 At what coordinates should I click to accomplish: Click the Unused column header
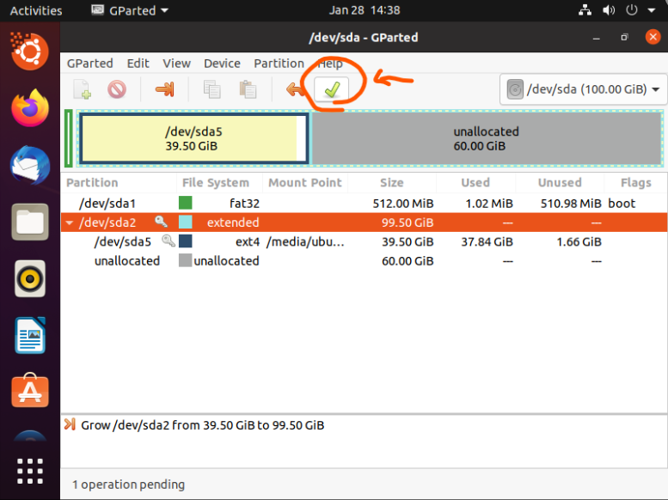coord(560,183)
